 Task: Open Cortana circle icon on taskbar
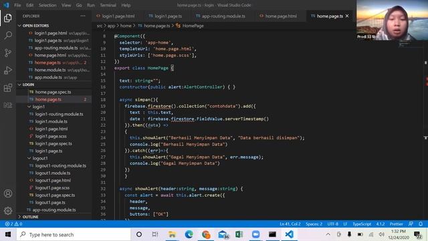click(139, 234)
